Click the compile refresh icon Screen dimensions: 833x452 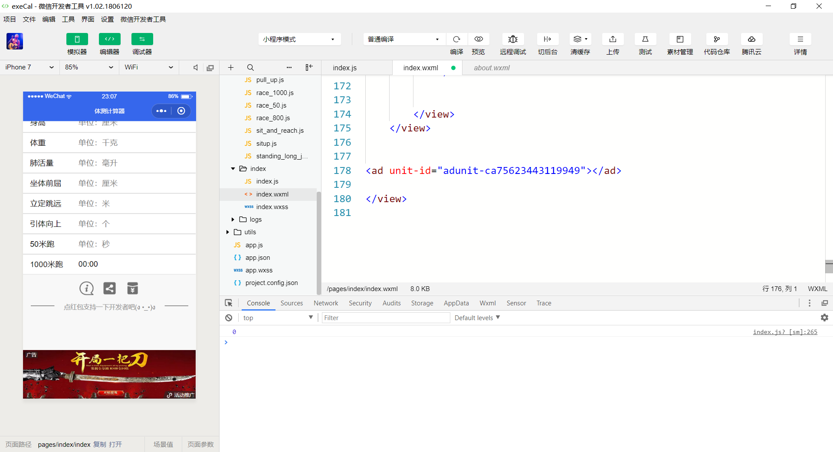click(456, 39)
